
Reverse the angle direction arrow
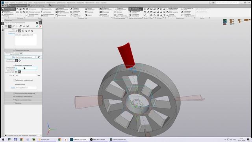click(39, 75)
